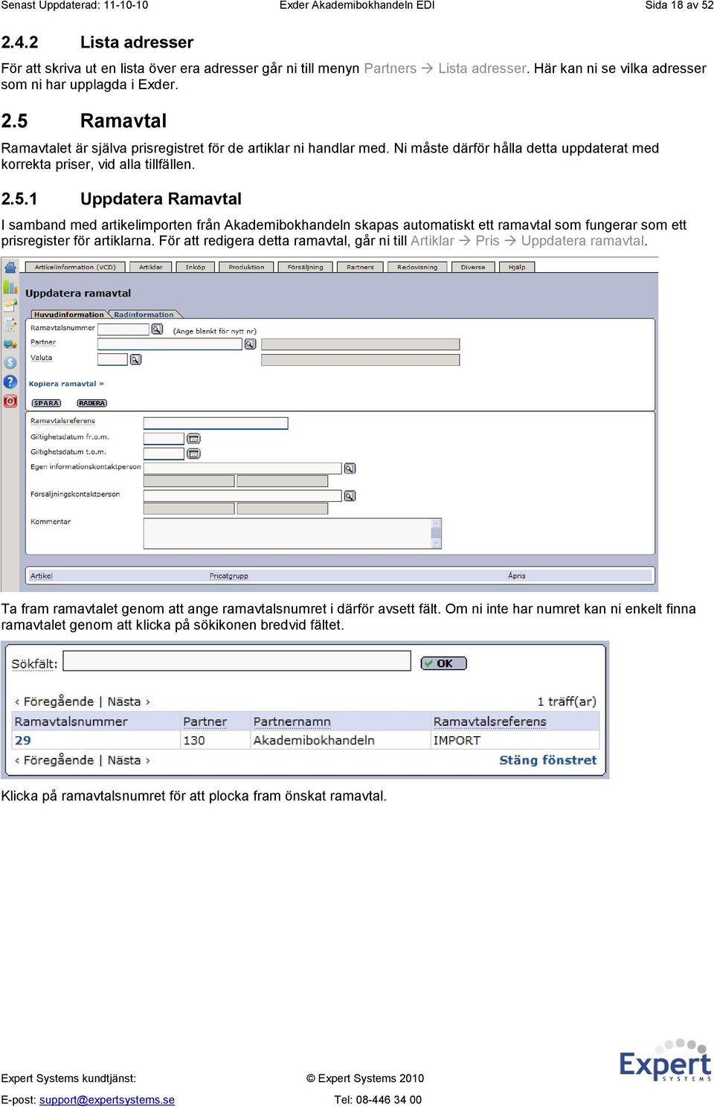Open the Partners menu
The image size is (714, 1108).
[x=360, y=267]
